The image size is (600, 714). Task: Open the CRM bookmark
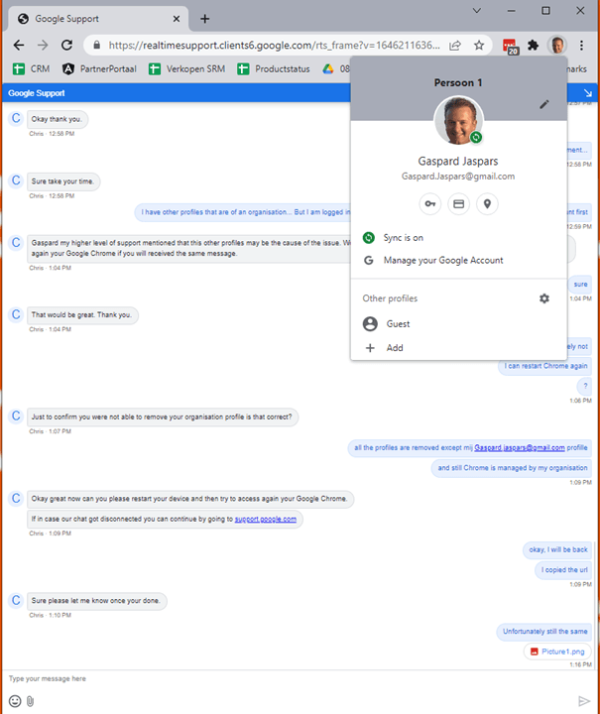(32, 68)
